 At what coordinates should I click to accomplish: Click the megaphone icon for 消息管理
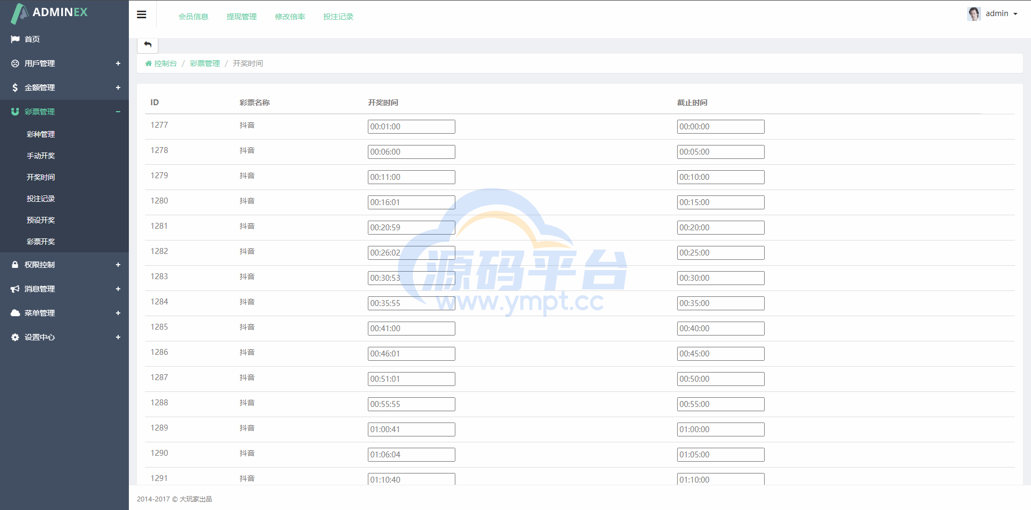[15, 289]
